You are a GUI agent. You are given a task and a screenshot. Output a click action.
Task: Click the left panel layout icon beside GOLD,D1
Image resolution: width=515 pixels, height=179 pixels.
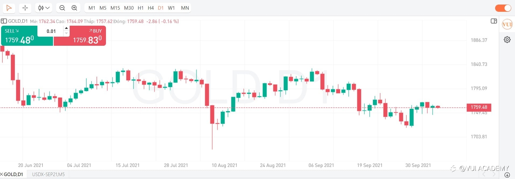point(4,21)
